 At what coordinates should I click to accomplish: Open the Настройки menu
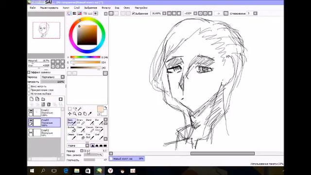point(141,8)
